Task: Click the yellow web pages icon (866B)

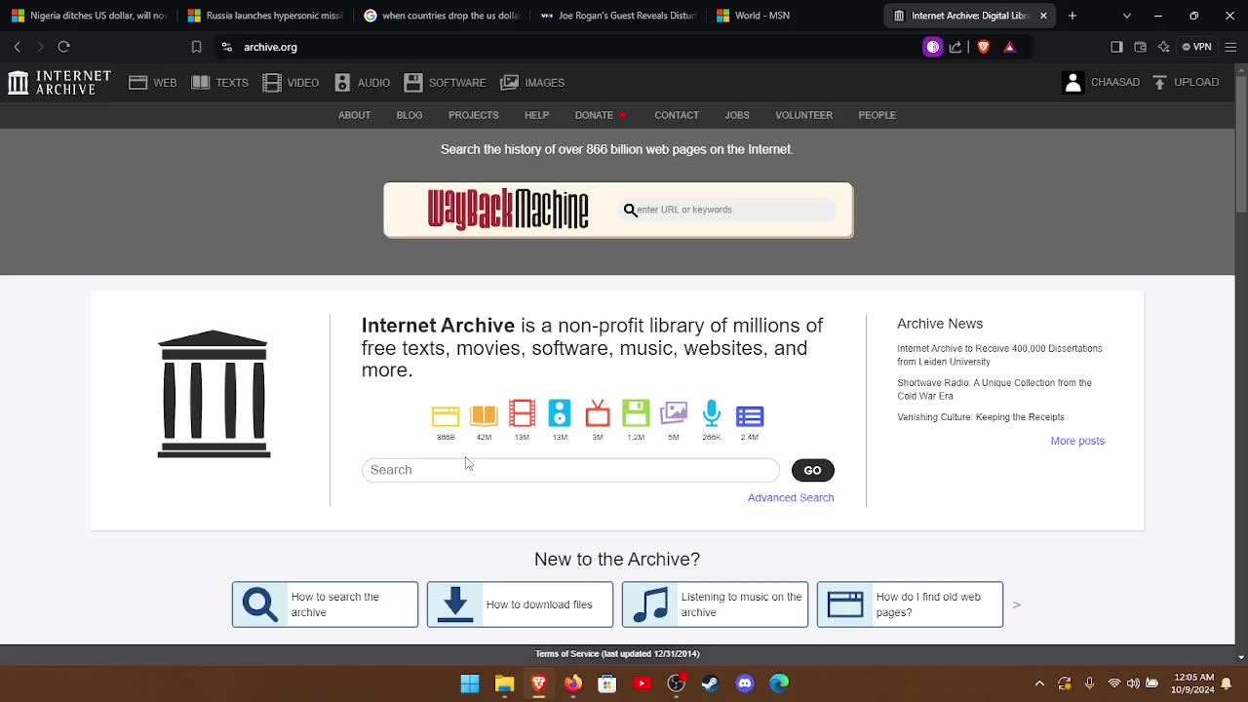Action: click(446, 417)
